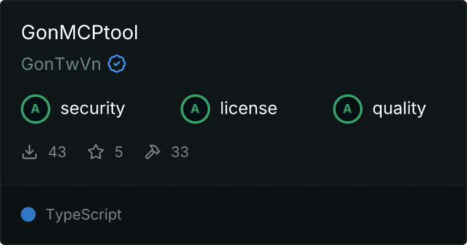This screenshot has height=245, width=467.
Task: Click the download count 43
Action: 58,152
